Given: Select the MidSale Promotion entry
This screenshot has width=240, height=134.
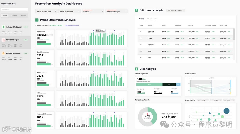Looking at the screenshot, I should [x=16, y=56].
